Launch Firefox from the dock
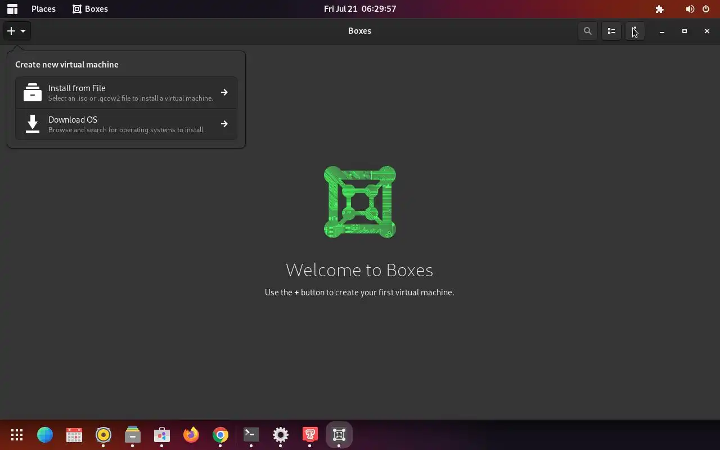This screenshot has height=450, width=720. (x=191, y=435)
